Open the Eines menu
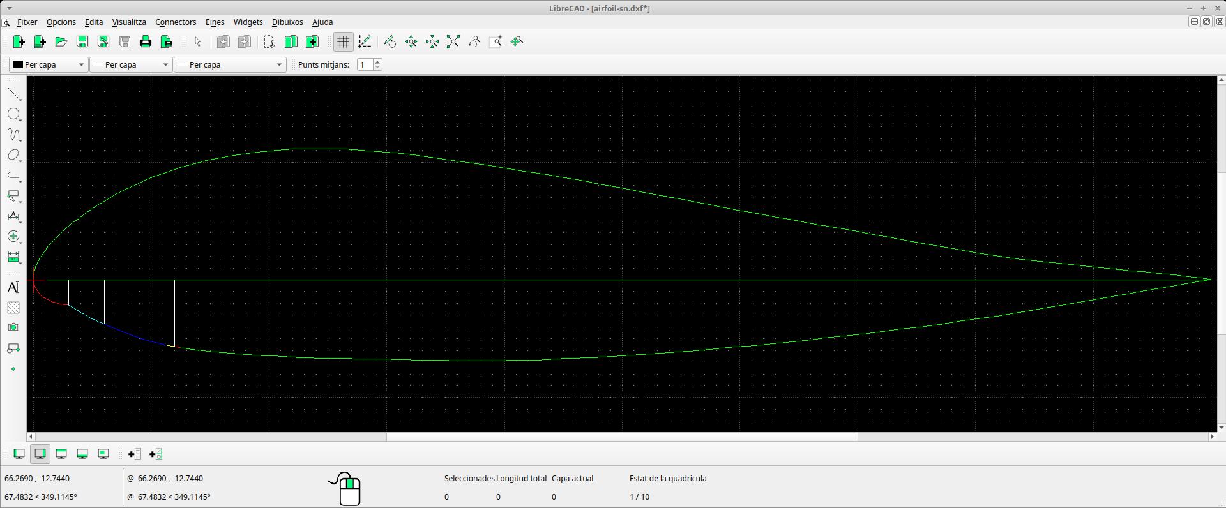 215,22
